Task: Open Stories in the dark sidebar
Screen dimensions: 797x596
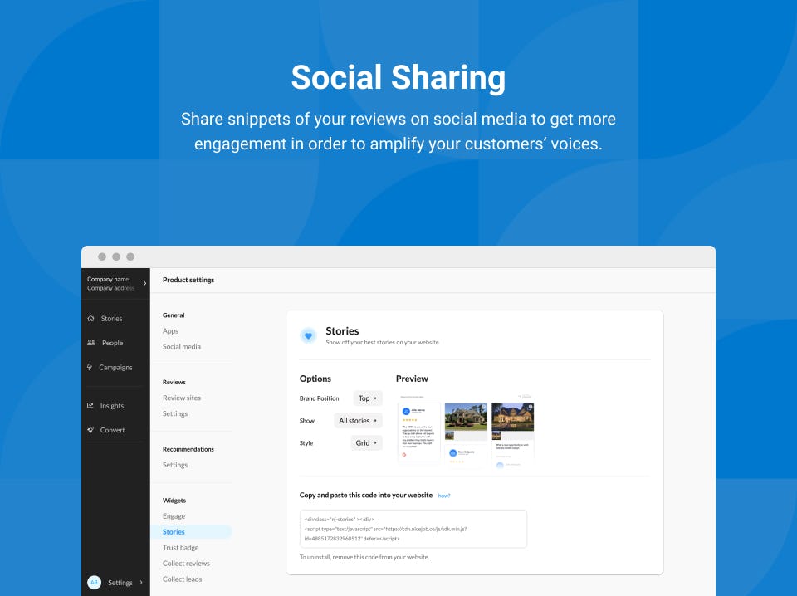Action: click(x=111, y=319)
